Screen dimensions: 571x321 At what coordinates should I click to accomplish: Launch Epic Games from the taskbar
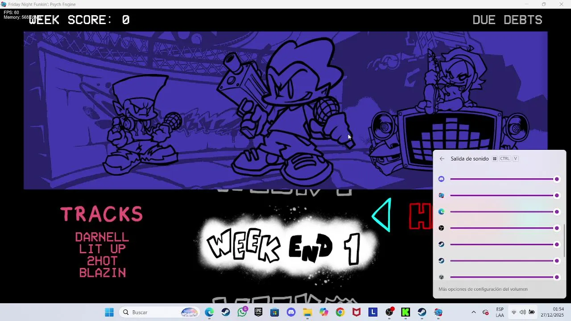[x=258, y=313]
